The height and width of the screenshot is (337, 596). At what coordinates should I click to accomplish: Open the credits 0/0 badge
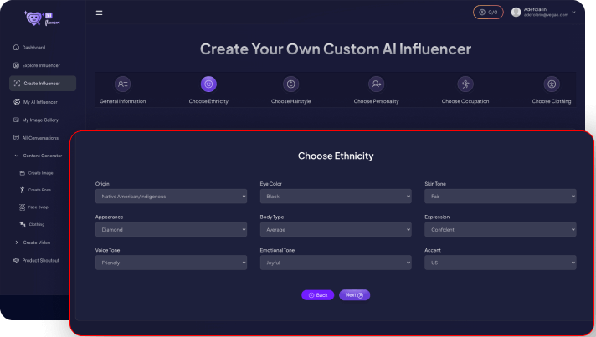(x=488, y=13)
